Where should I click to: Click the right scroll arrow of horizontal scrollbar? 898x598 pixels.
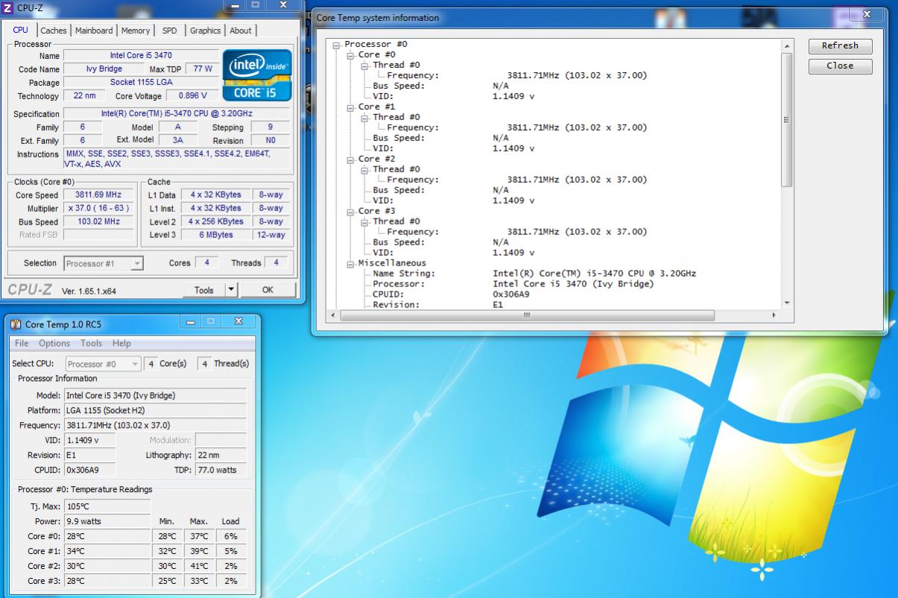tap(773, 315)
